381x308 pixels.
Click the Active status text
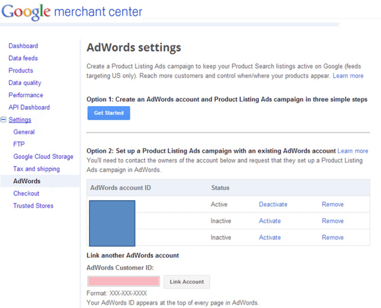pyautogui.click(x=219, y=204)
